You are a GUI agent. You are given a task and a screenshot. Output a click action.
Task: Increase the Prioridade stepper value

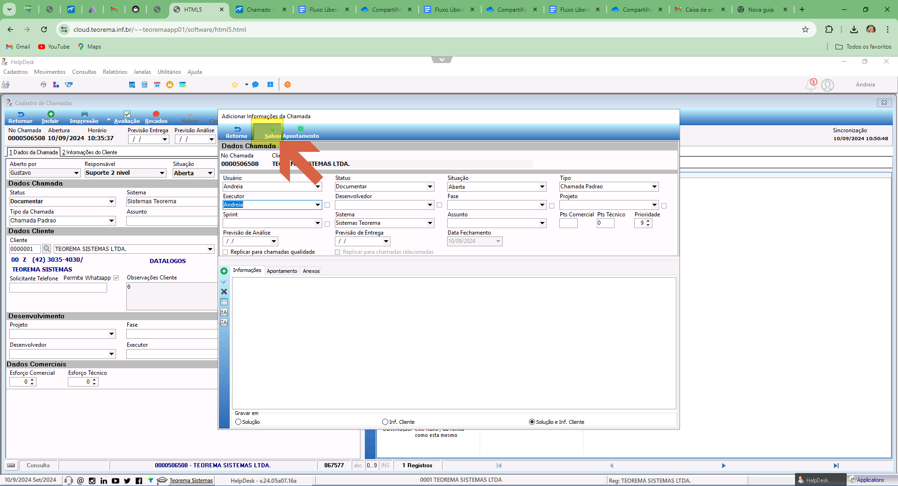click(x=648, y=221)
